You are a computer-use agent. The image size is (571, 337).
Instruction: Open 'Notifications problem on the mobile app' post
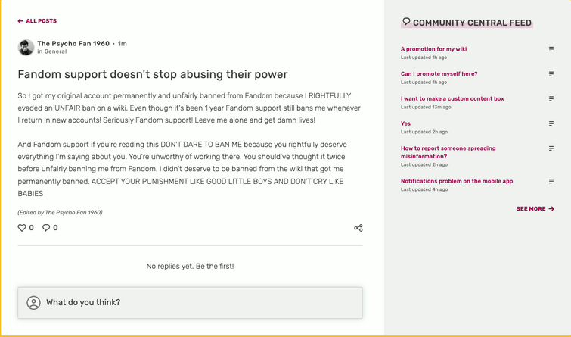[x=457, y=181]
